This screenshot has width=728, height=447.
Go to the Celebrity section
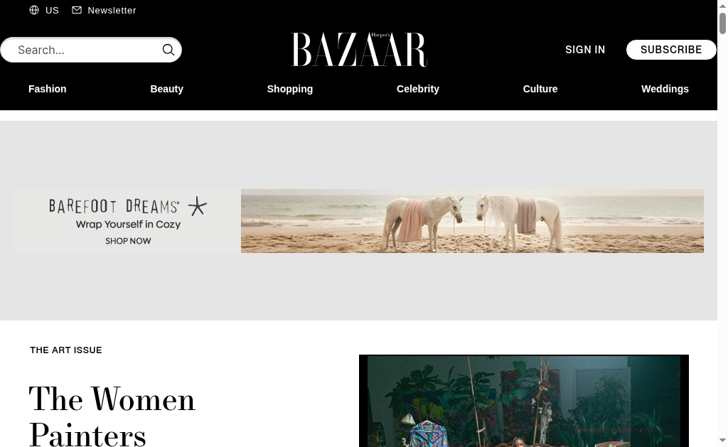(x=418, y=89)
